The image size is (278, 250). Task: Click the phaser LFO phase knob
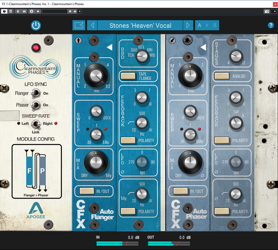pos(236,162)
